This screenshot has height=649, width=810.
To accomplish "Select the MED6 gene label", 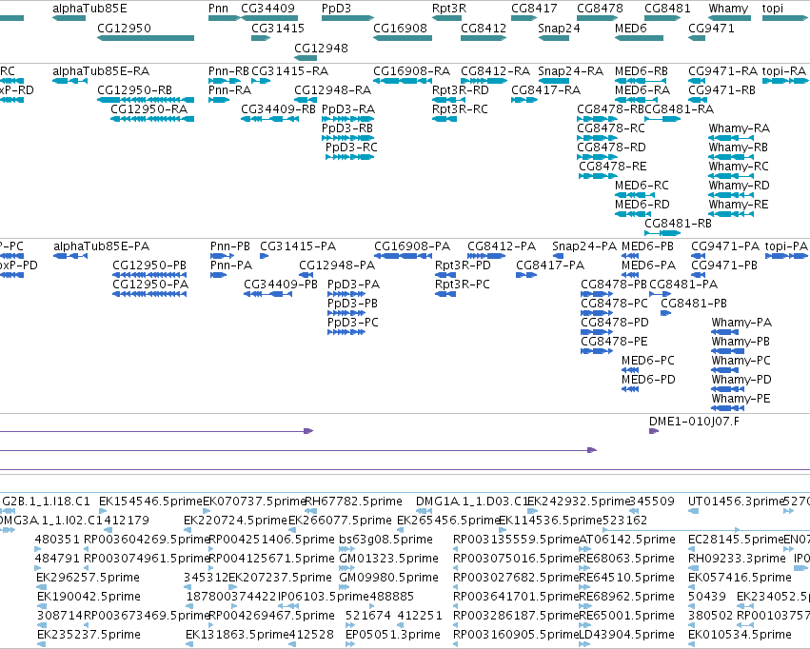I will click(x=630, y=28).
